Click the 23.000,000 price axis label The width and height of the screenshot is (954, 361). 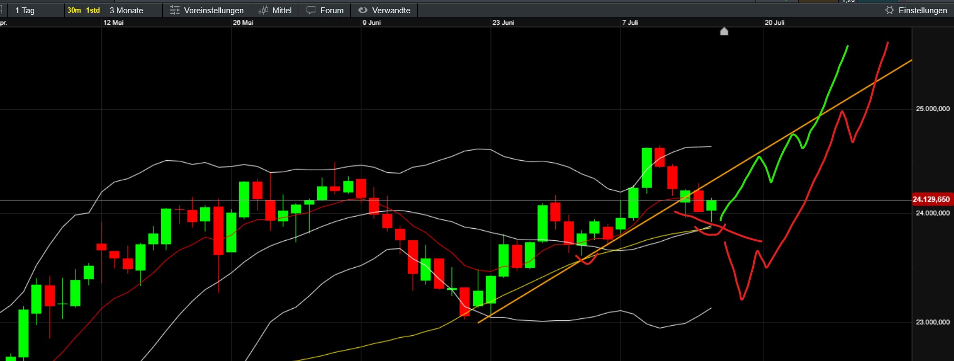pyautogui.click(x=933, y=322)
